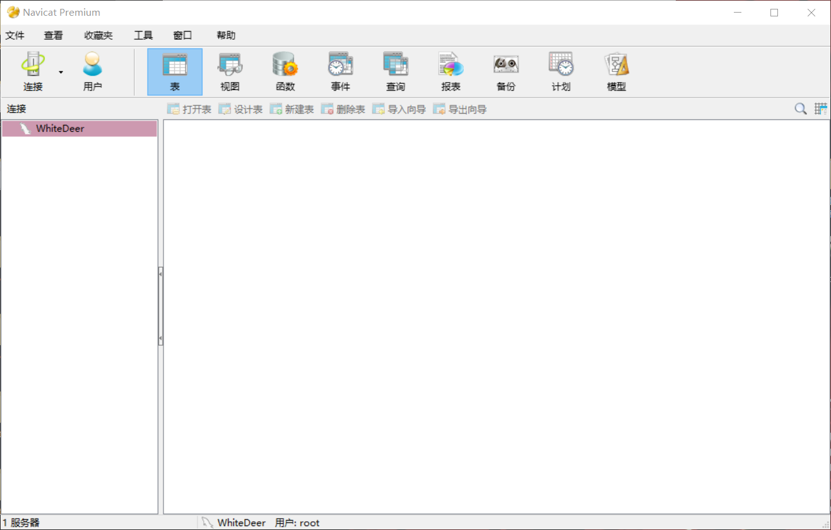Open the Event (事件) toolbar icon
Image resolution: width=831 pixels, height=530 pixels.
click(341, 72)
